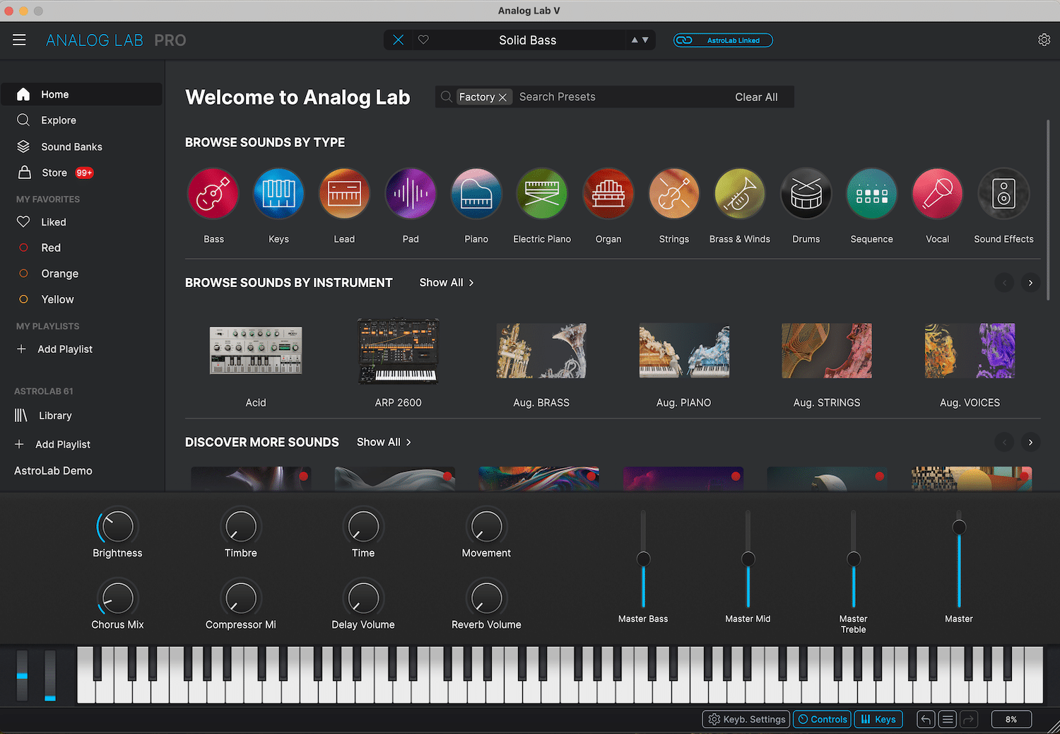Browse Organ sounds icon
Screen dimensions: 1060x734
(x=608, y=194)
